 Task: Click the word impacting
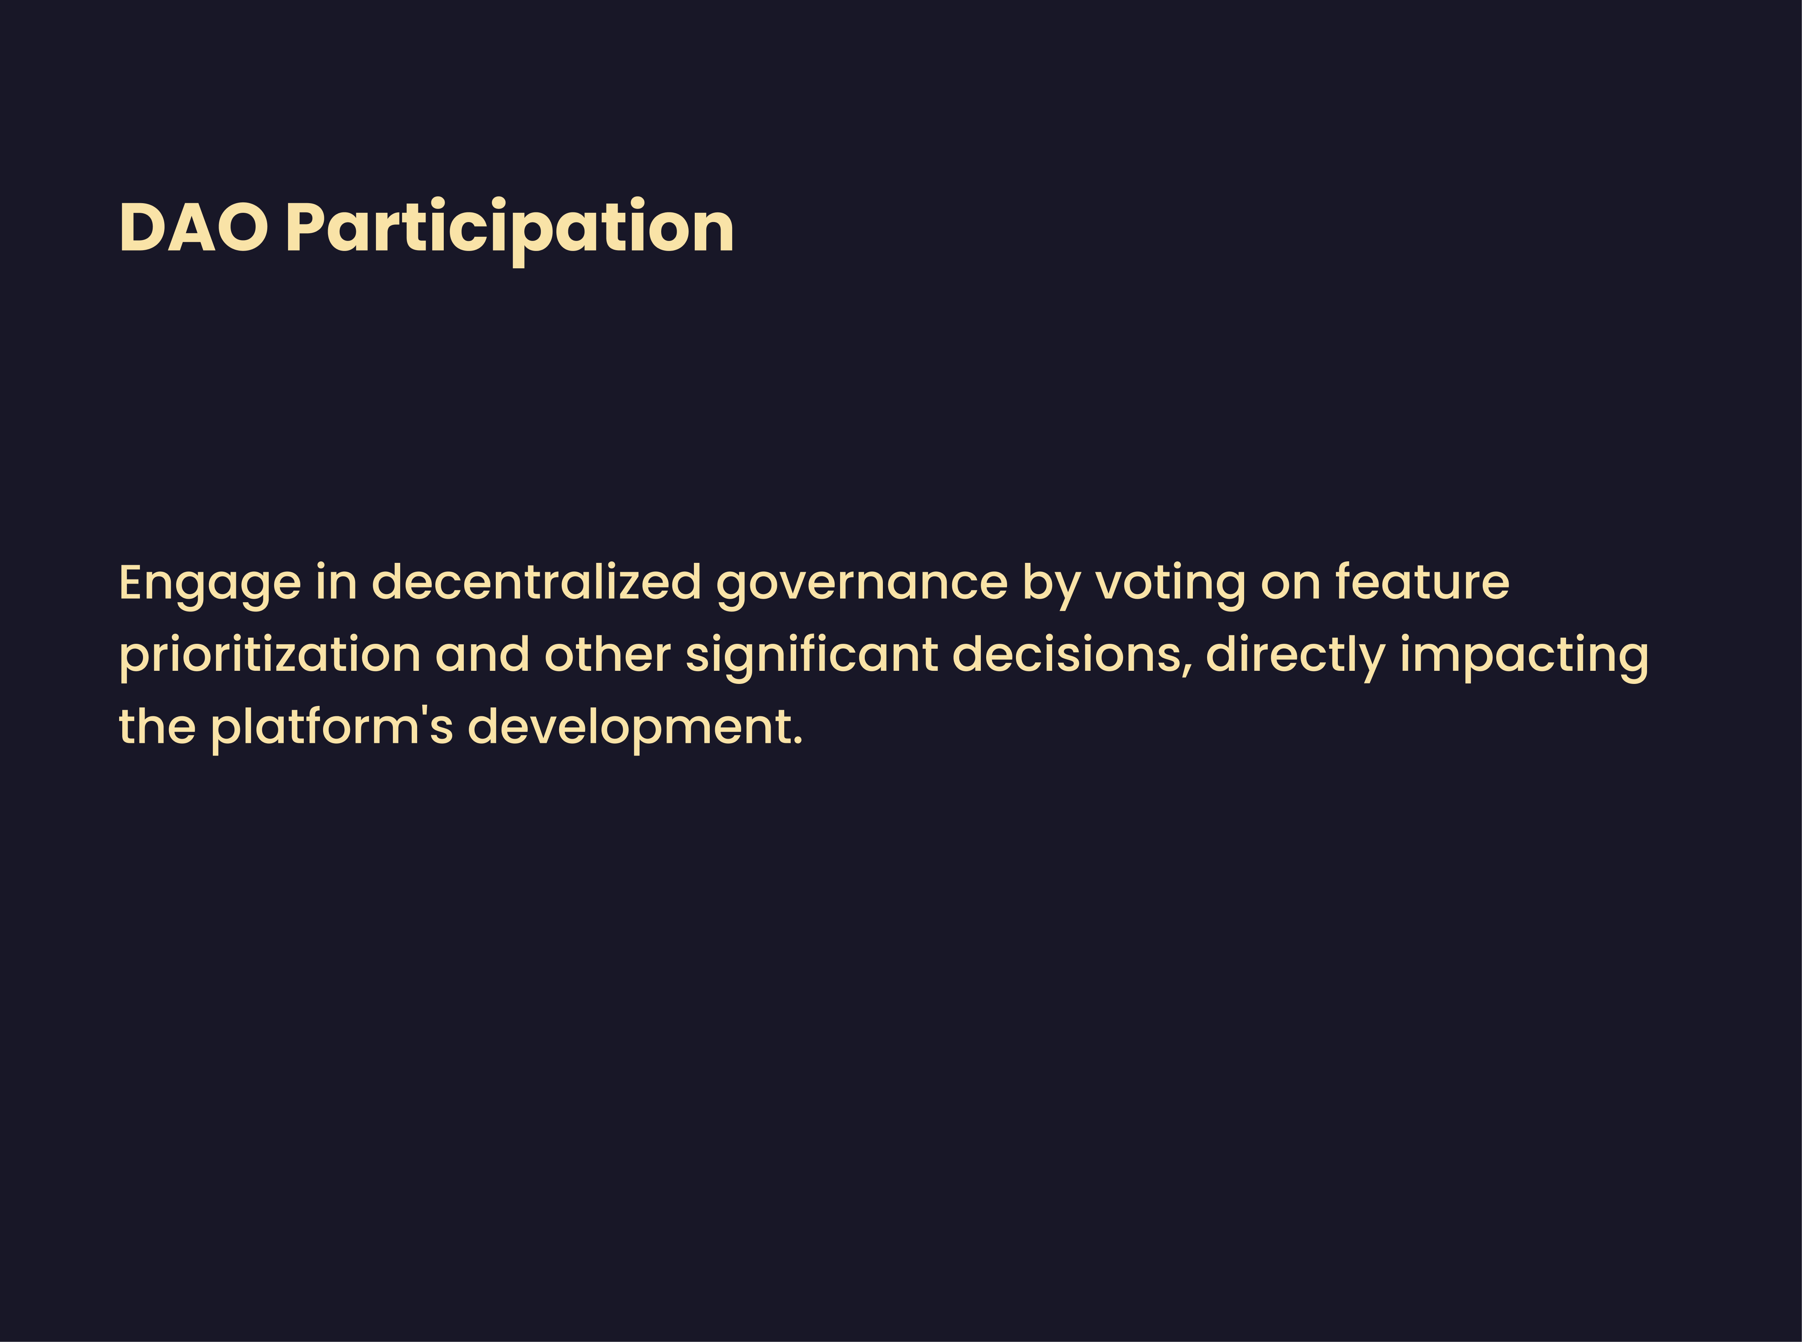click(x=1524, y=655)
